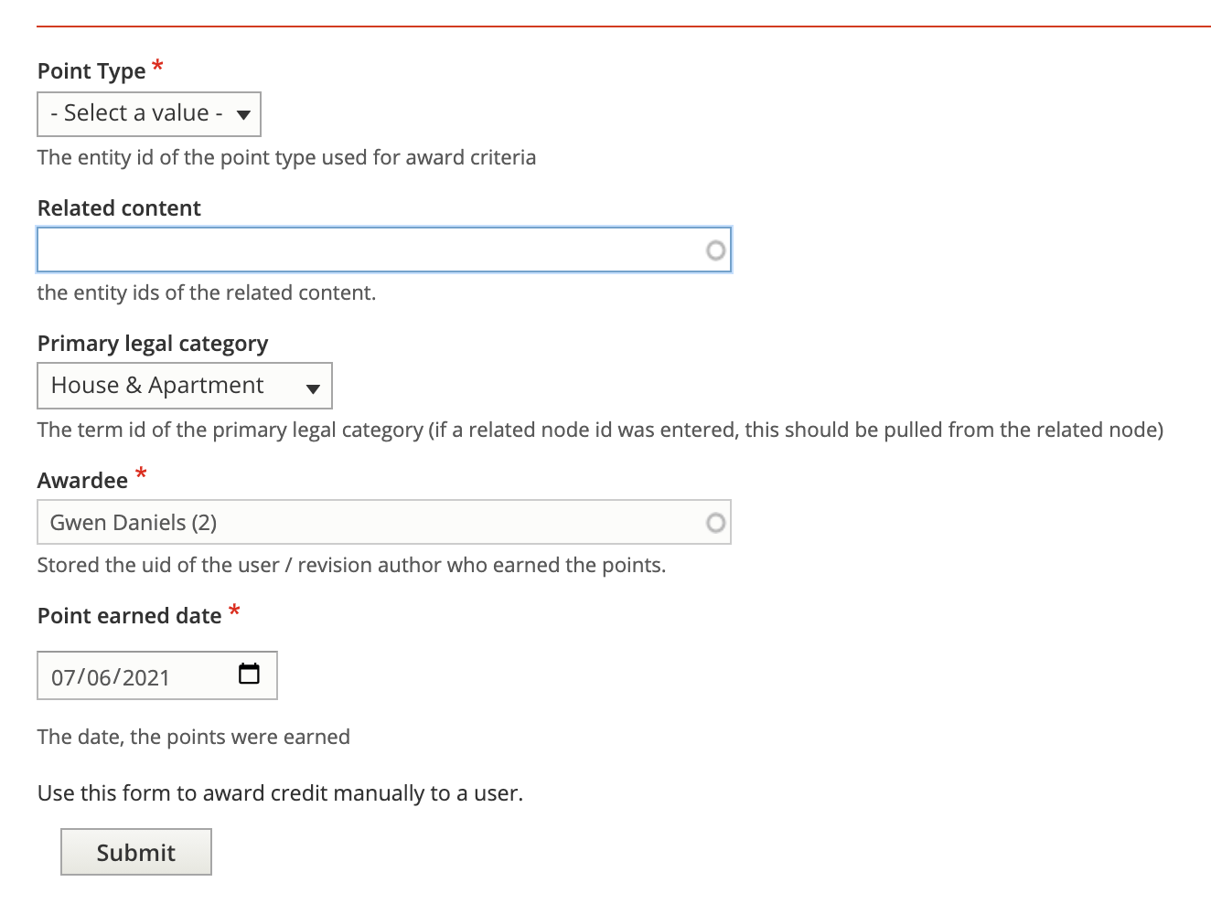Image resolution: width=1211 pixels, height=914 pixels.
Task: Select the month 07 in the date field
Action: coord(63,677)
